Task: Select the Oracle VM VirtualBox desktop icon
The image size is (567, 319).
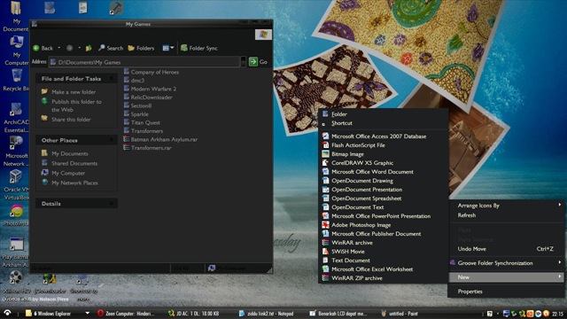Action: click(x=16, y=185)
